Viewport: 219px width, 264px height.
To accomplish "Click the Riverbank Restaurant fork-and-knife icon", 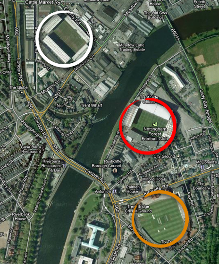I will tap(64, 166).
